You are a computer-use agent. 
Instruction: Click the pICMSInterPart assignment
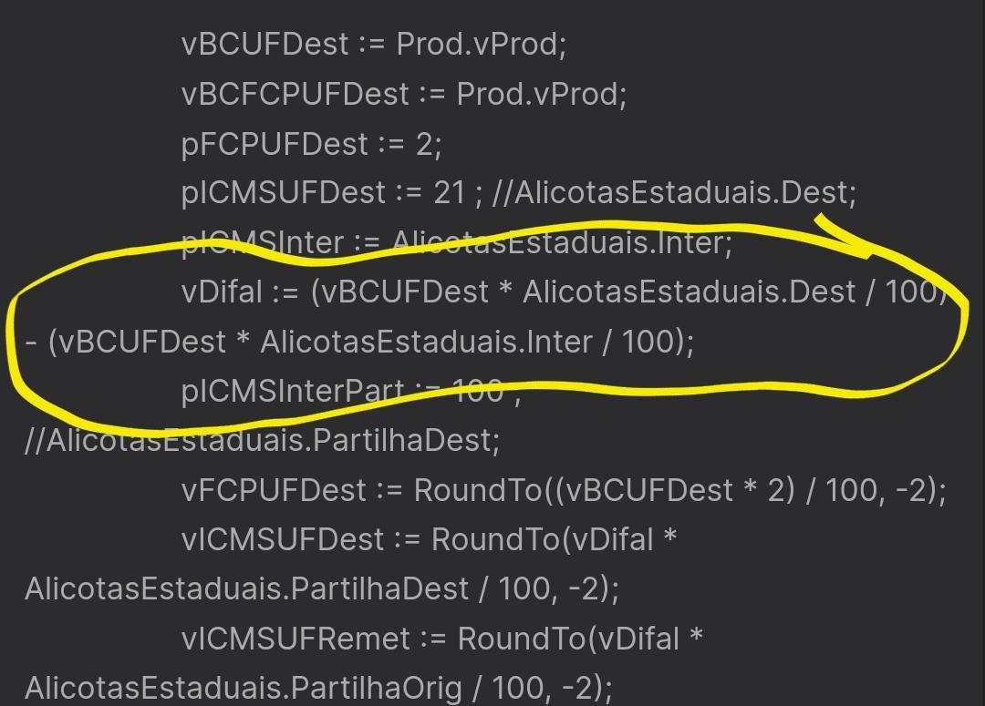pyautogui.click(x=351, y=391)
